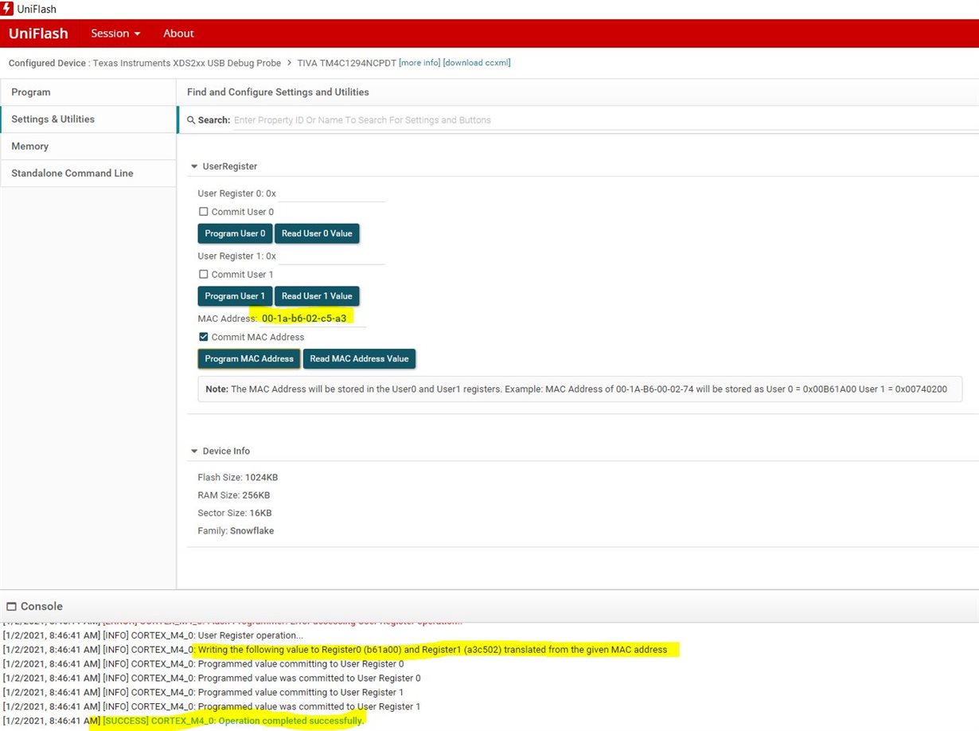
Task: Enable the Commit User 0 checkbox
Action: pos(204,212)
